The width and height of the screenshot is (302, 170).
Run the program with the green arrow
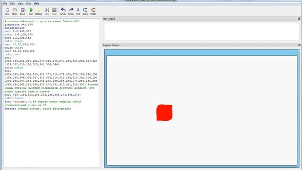pyautogui.click(x=31, y=11)
